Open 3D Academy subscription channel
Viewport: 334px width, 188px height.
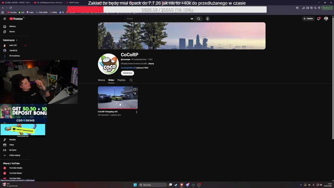[x=14, y=56]
